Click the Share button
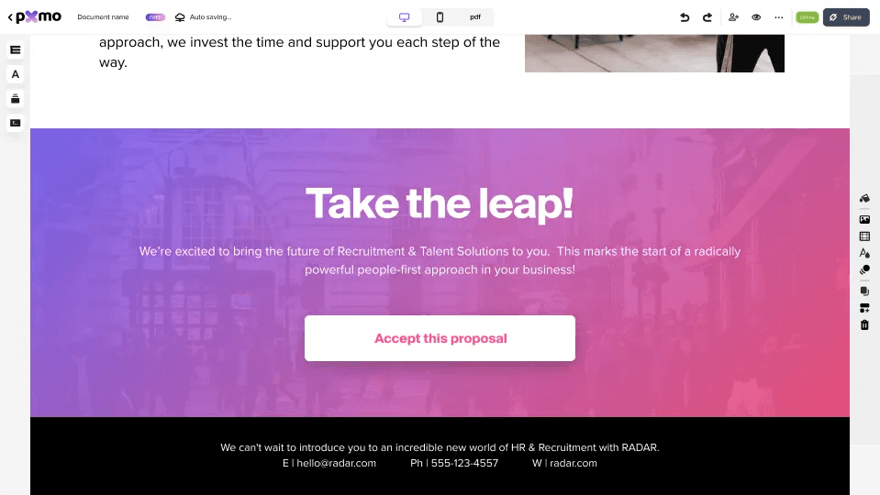Image resolution: width=880 pixels, height=495 pixels. click(x=846, y=17)
